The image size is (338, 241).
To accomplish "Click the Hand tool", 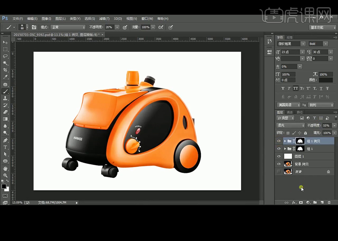I will coord(5,169).
